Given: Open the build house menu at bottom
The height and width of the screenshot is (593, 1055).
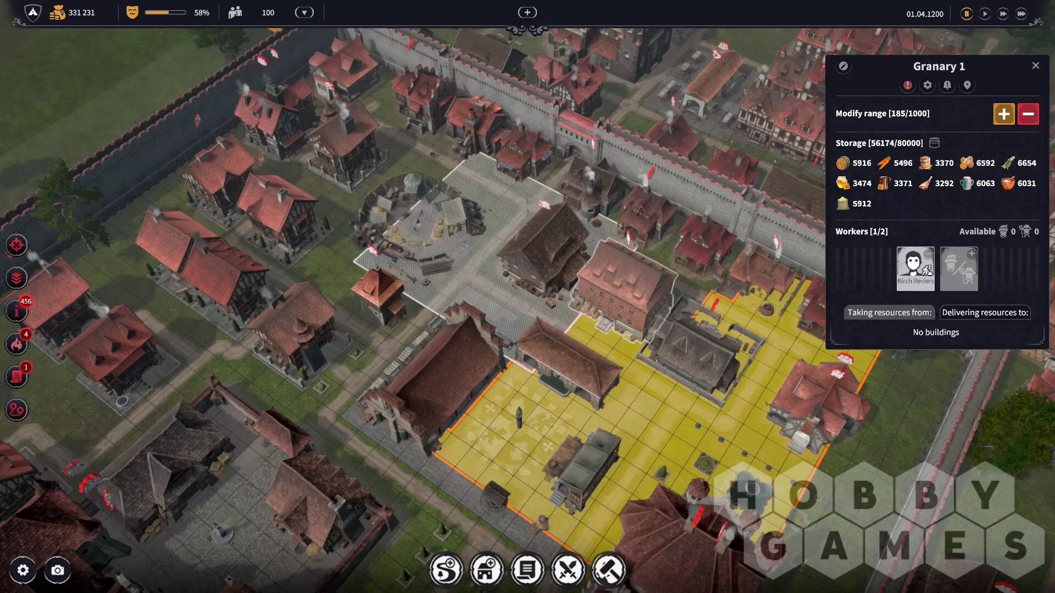Looking at the screenshot, I should [487, 570].
